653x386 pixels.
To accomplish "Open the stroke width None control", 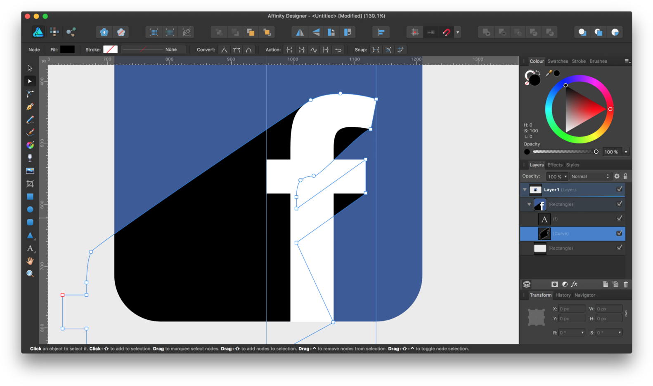I will [x=153, y=49].
